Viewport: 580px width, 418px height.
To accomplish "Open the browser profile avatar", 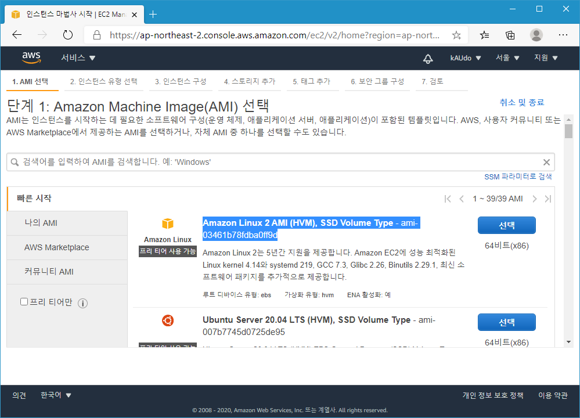I will coord(536,35).
